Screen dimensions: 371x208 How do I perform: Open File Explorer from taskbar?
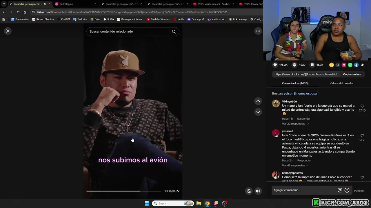tap(199, 203)
